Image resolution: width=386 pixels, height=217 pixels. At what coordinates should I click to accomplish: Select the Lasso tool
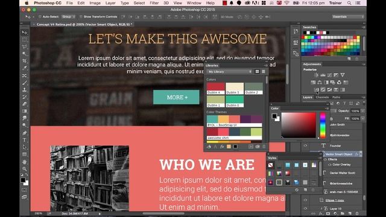point(24,47)
